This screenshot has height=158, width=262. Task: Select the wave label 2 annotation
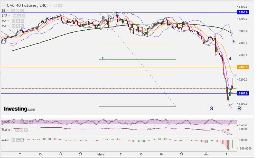[x=117, y=14]
